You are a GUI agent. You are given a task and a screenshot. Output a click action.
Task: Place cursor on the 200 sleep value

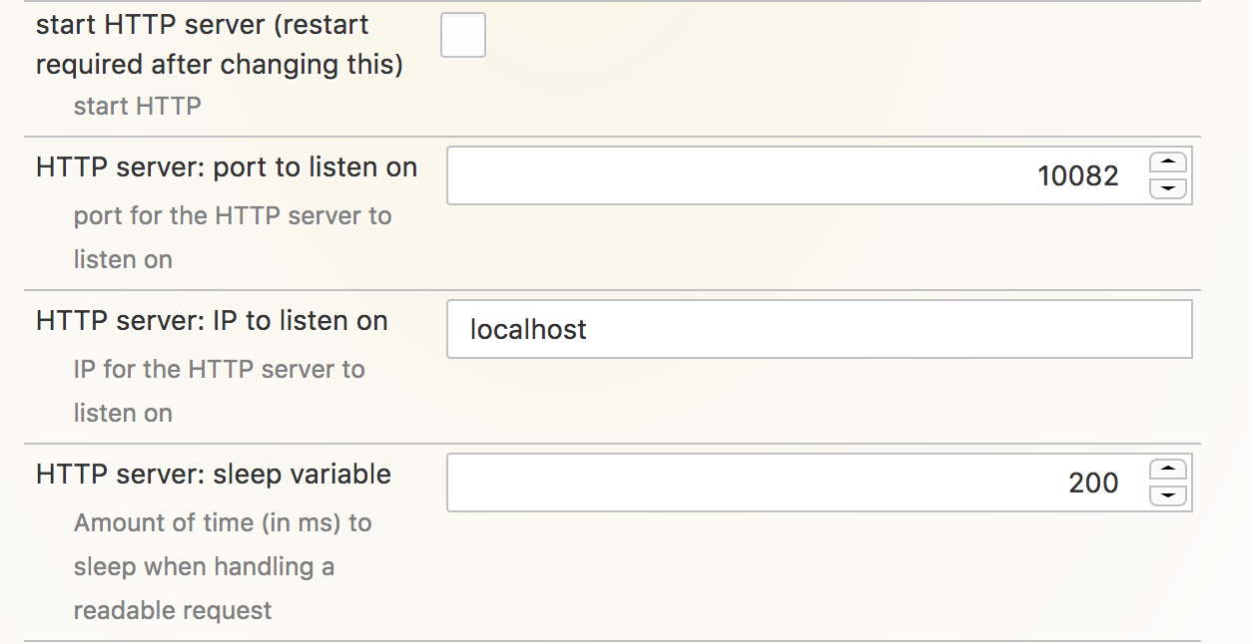tap(1093, 483)
